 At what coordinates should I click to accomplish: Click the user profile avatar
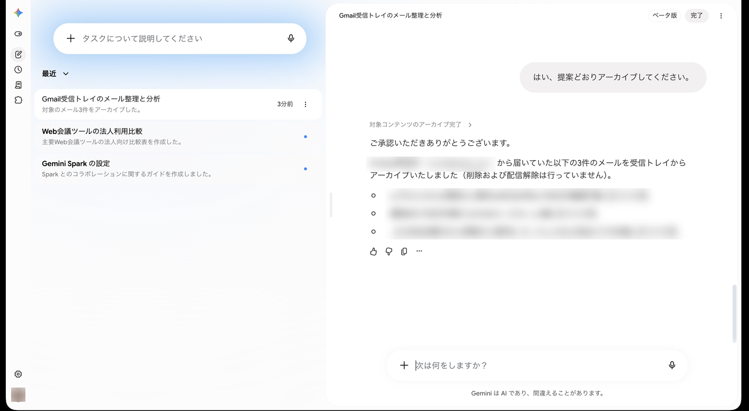click(x=18, y=394)
